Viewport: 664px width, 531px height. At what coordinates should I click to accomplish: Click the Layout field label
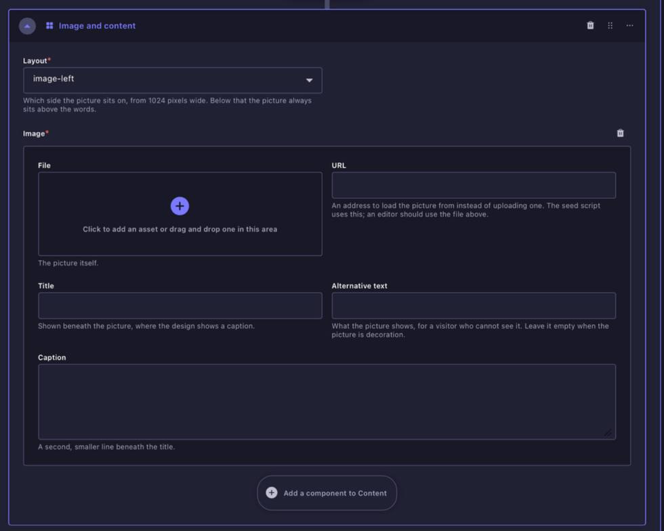[35, 60]
